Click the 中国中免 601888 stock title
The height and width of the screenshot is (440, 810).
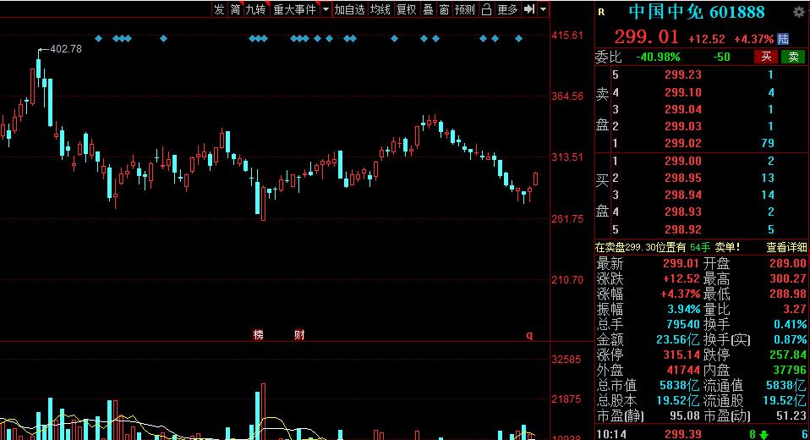[697, 12]
